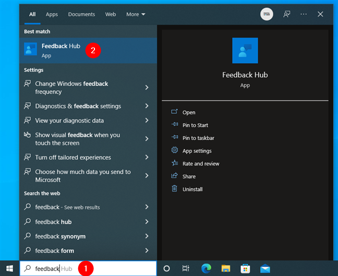Click the share arrow icon

[x=174, y=175]
